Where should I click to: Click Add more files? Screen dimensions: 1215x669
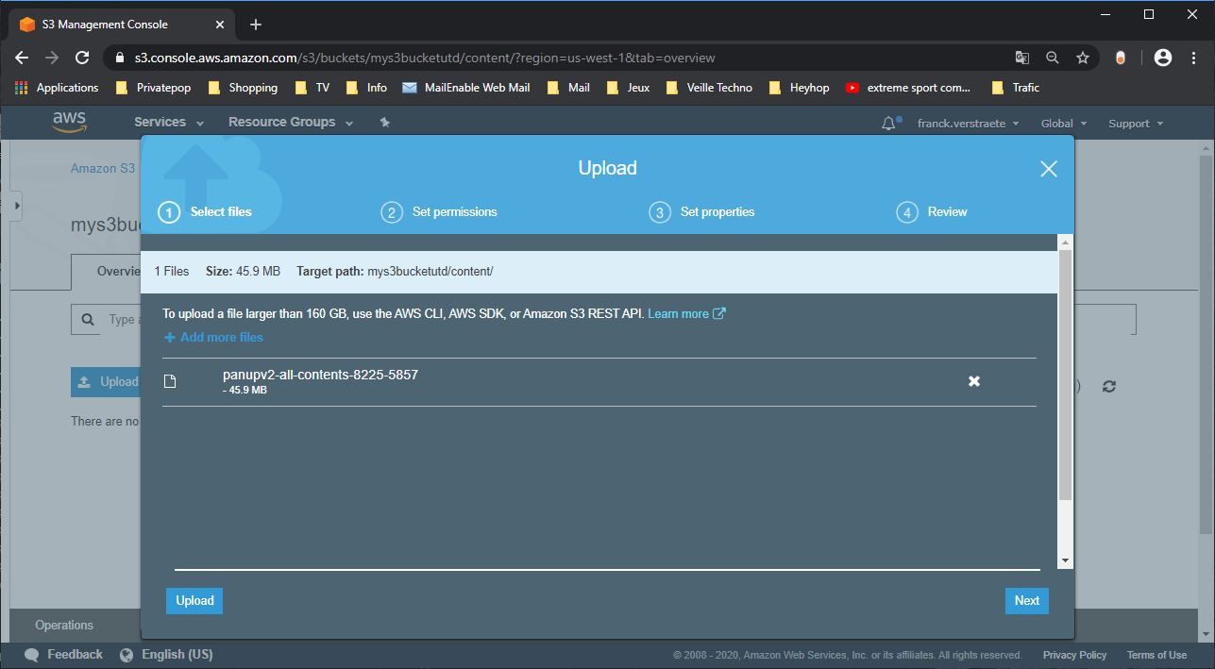tap(213, 338)
